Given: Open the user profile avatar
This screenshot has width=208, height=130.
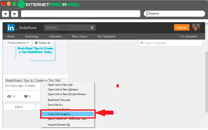Looking at the screenshot, I should point(196,28).
